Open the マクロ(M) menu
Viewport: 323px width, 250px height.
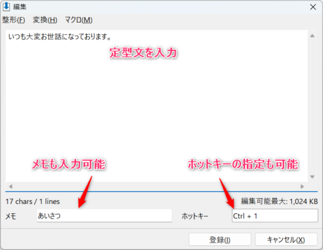click(x=79, y=20)
